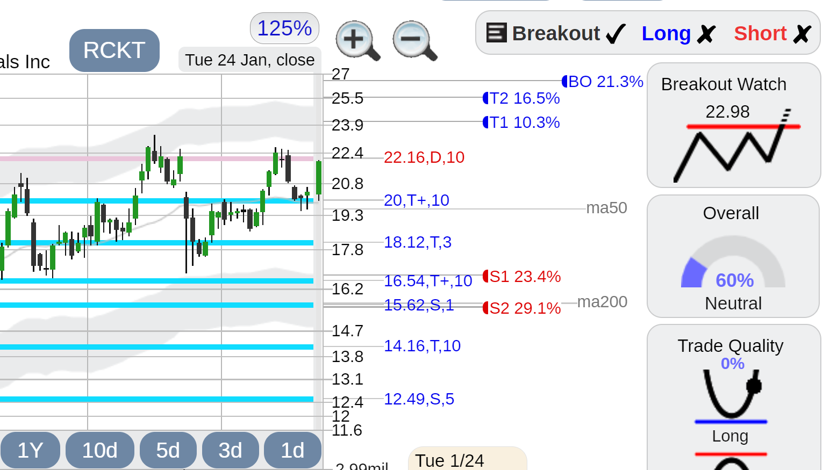Click the RCKT ticker button
The width and height of the screenshot is (823, 470).
pos(114,50)
